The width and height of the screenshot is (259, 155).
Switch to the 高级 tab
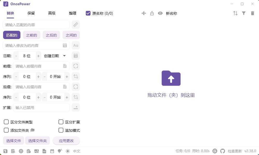[x=52, y=13]
